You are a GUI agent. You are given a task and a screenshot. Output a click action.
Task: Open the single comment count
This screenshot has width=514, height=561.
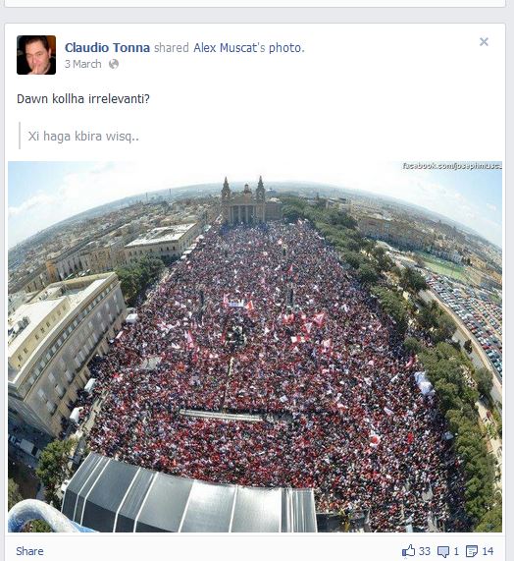coord(456,551)
